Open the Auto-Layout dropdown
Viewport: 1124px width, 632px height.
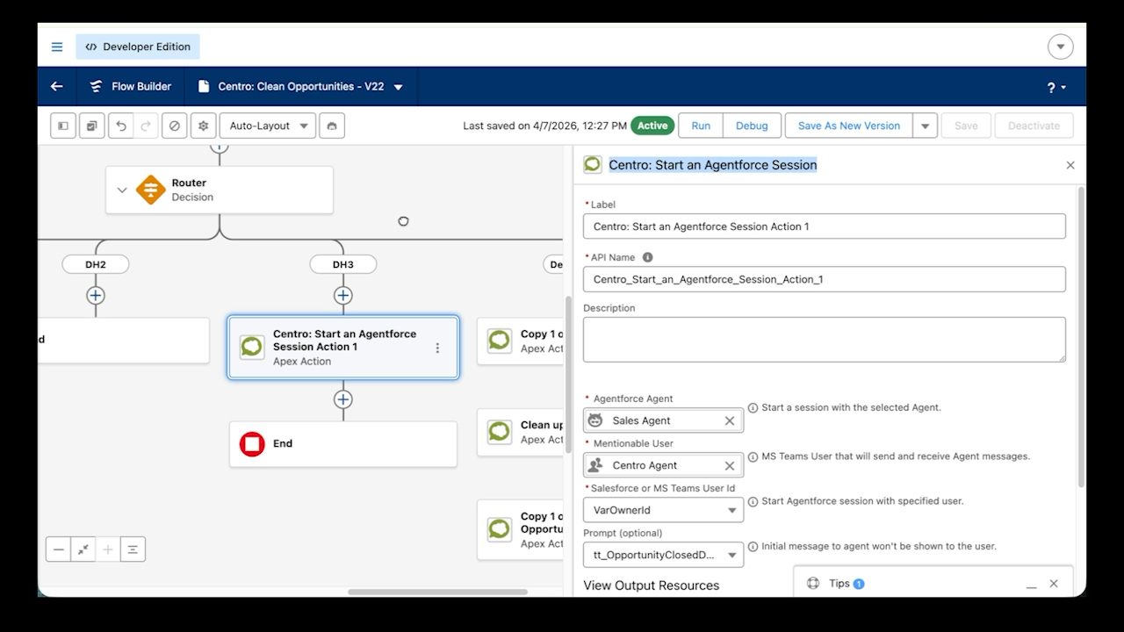tap(268, 126)
